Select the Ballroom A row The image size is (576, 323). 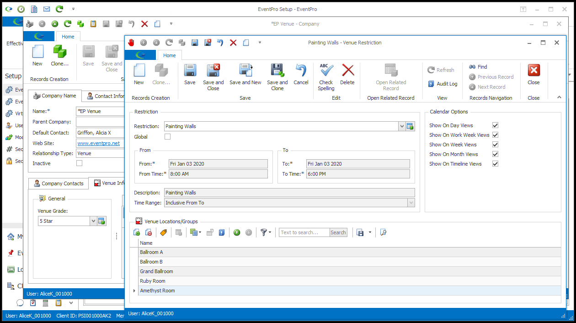pyautogui.click(x=349, y=252)
